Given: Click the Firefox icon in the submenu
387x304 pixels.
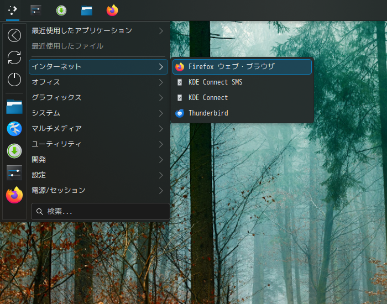Looking at the screenshot, I should [x=180, y=67].
